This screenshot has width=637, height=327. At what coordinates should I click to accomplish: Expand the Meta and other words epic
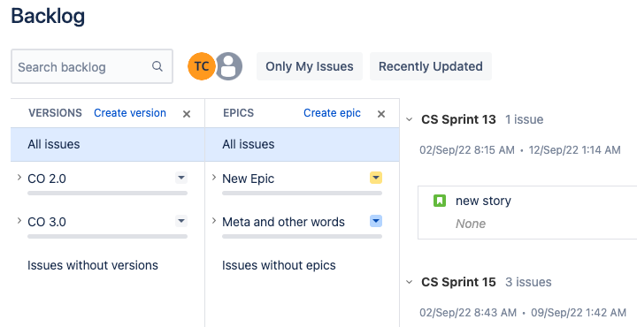click(x=214, y=221)
